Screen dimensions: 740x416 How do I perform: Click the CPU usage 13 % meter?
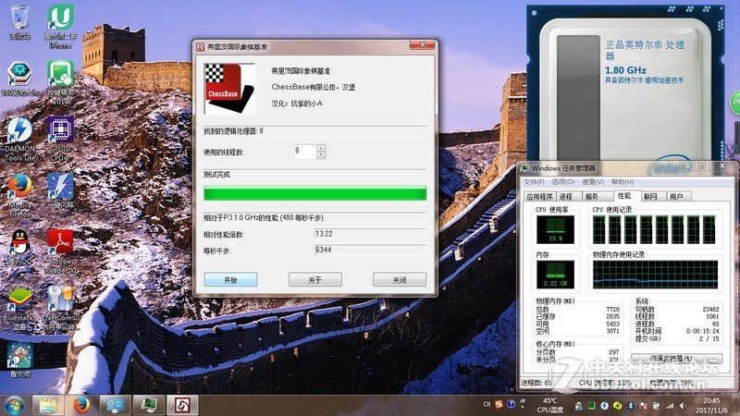tap(556, 229)
